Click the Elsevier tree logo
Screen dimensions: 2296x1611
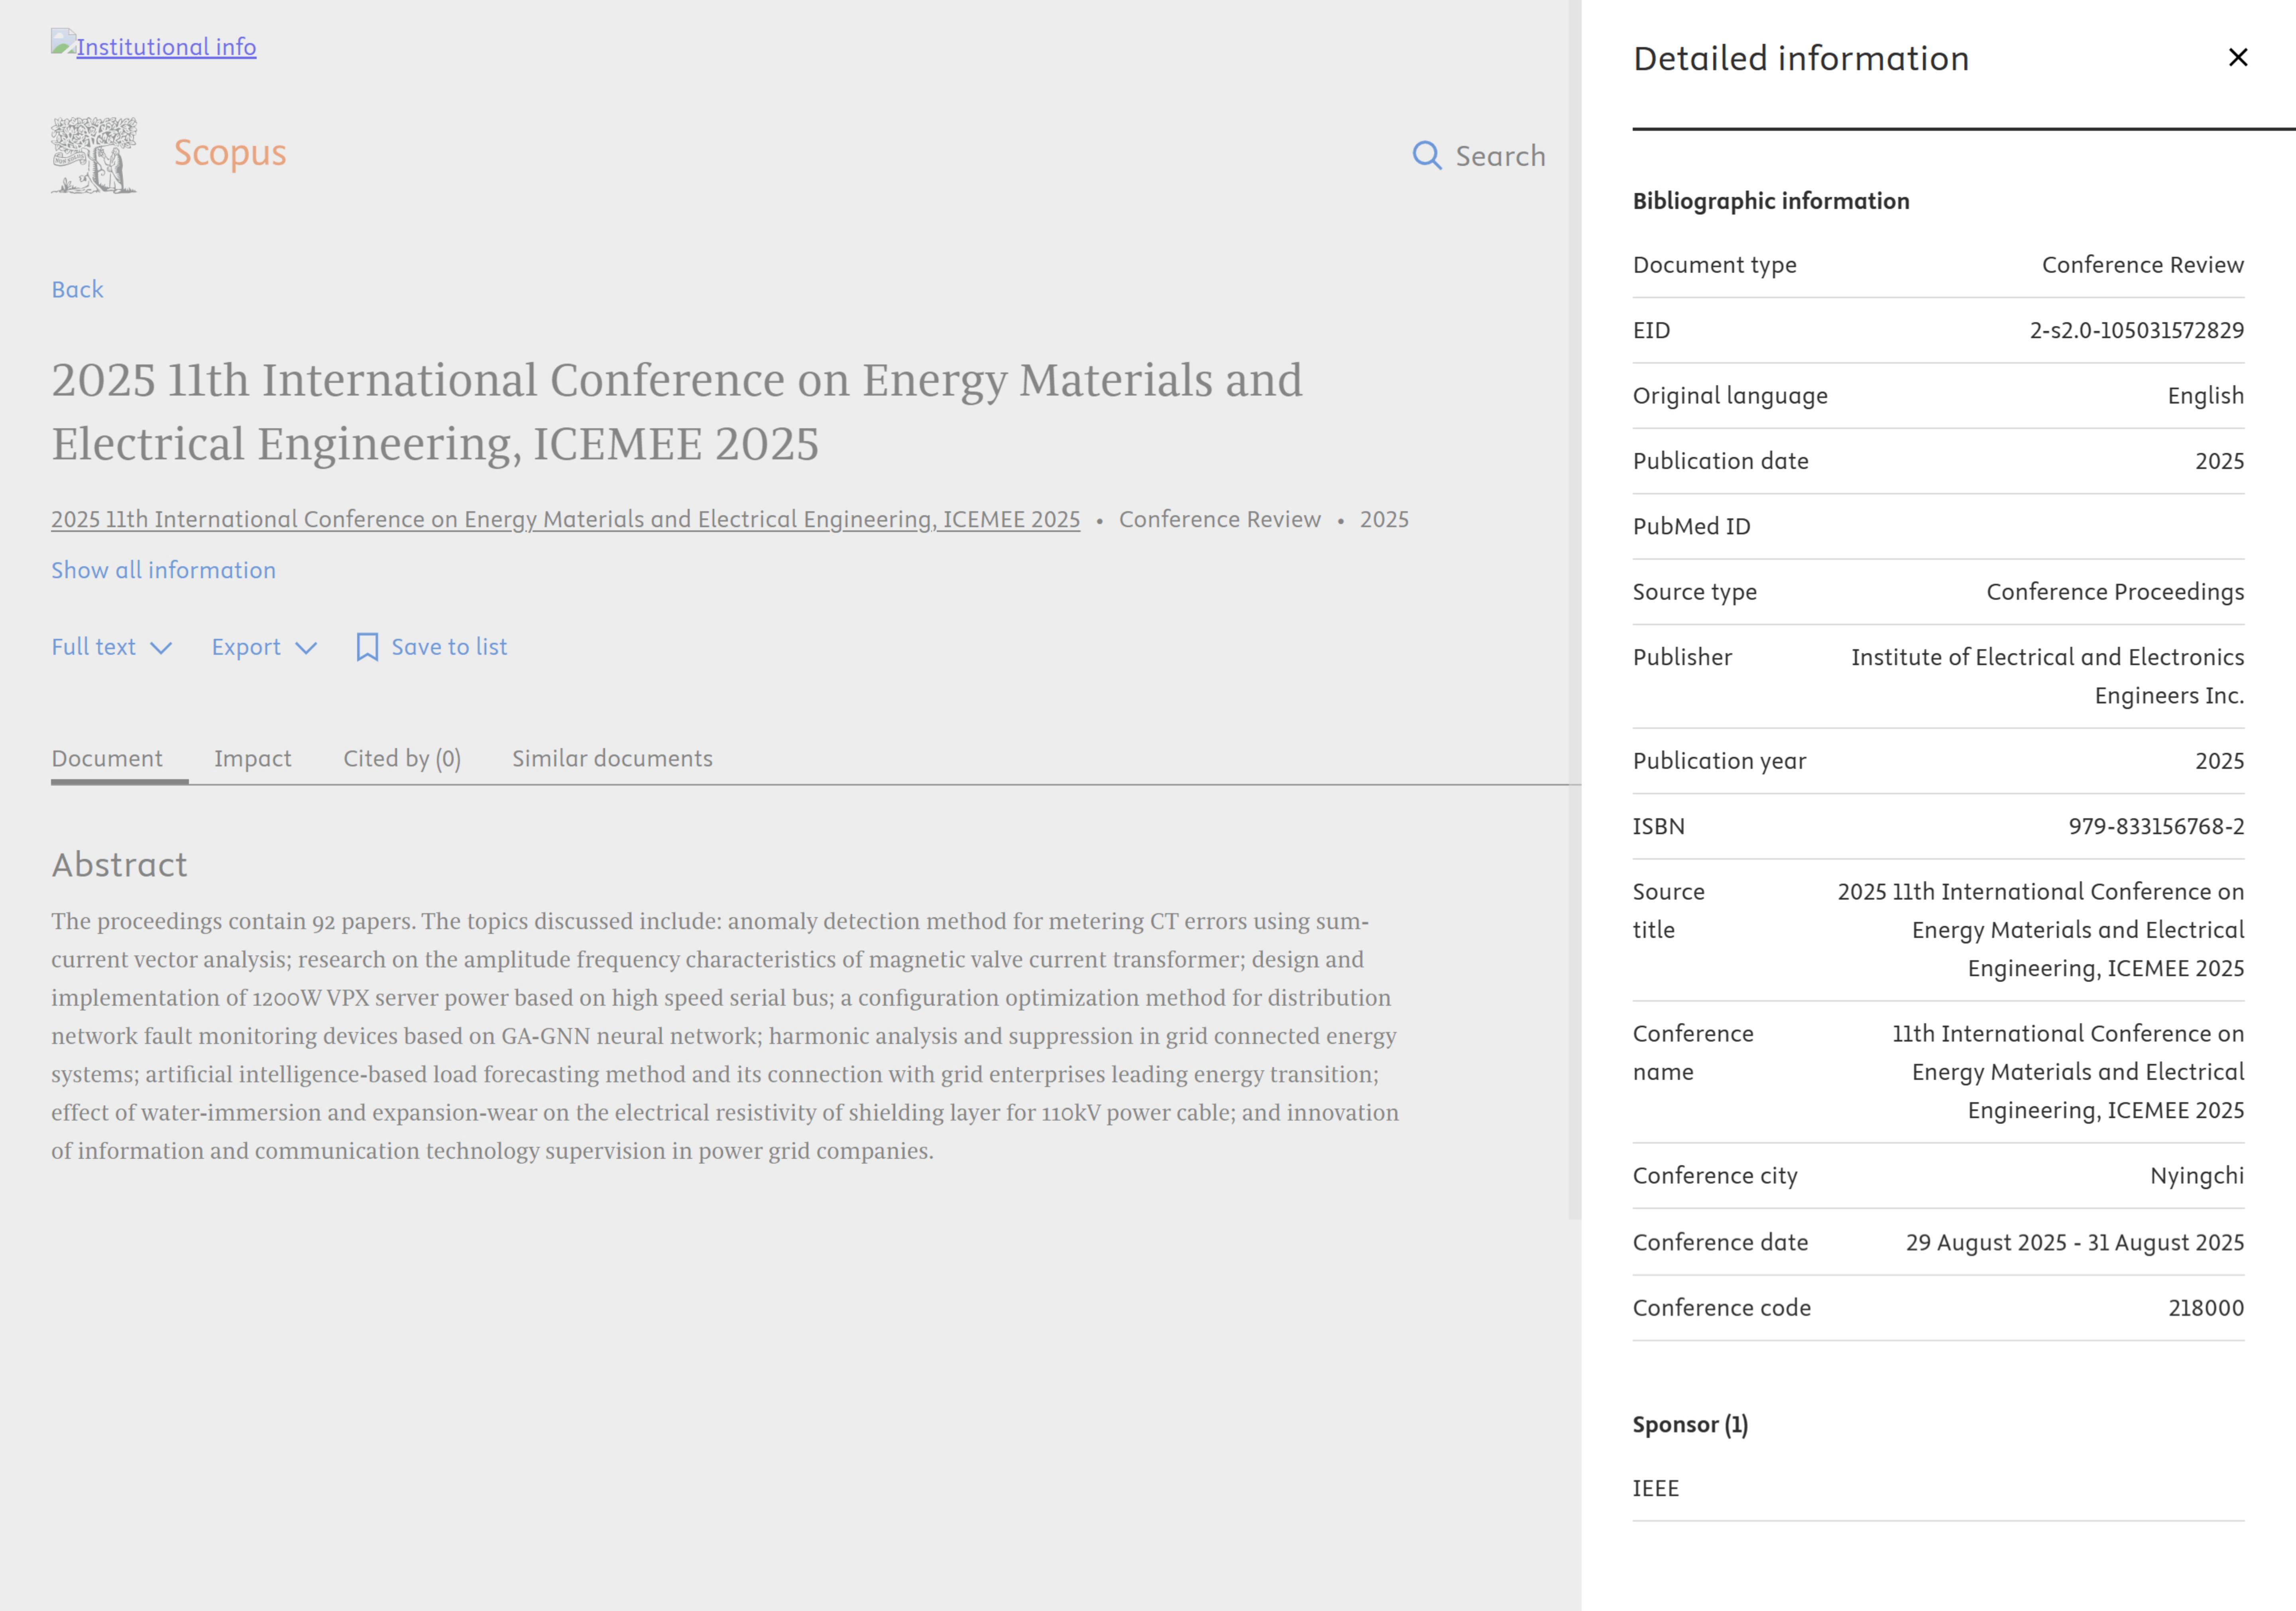pos(94,155)
